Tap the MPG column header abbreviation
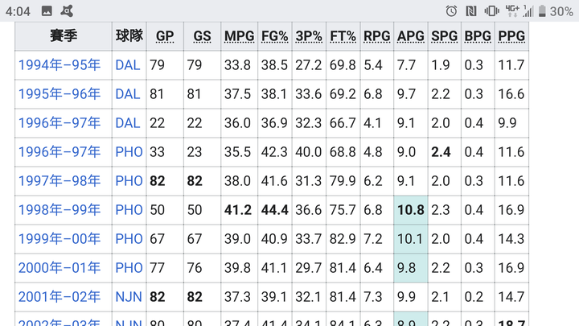 pyautogui.click(x=240, y=36)
